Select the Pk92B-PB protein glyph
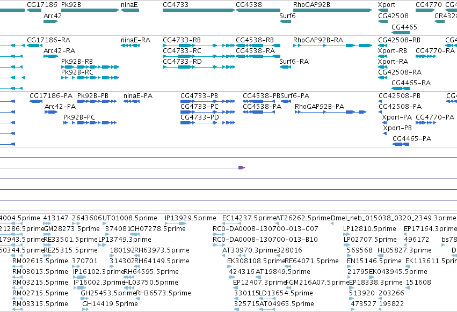Screen dimensions: 457x312 [97, 101]
